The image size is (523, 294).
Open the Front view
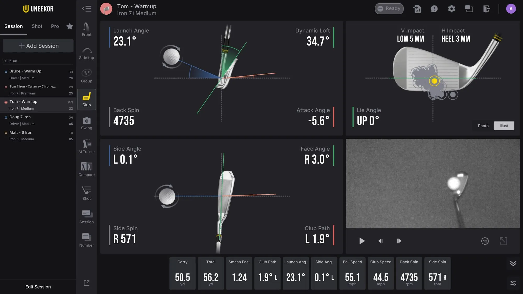coord(87,30)
